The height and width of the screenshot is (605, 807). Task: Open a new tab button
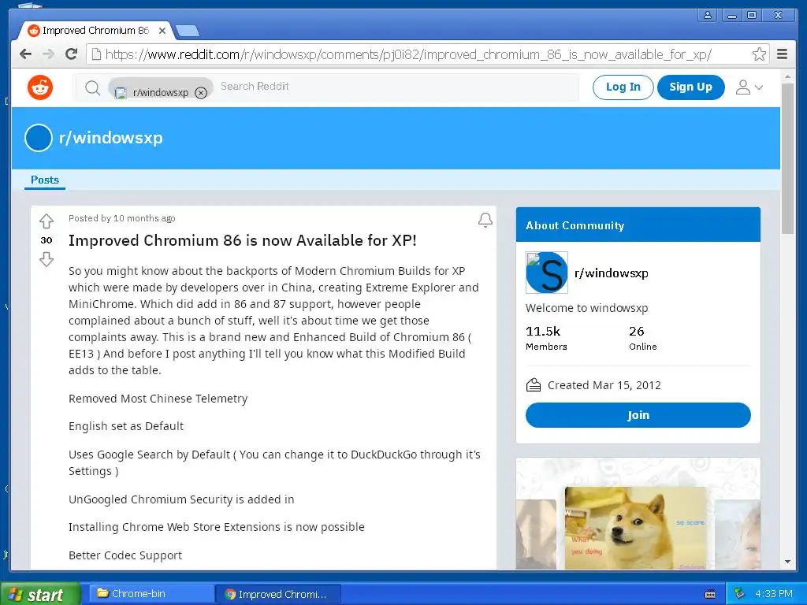(x=188, y=32)
